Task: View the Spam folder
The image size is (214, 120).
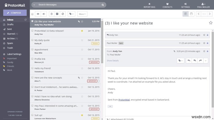Action: [10, 43]
